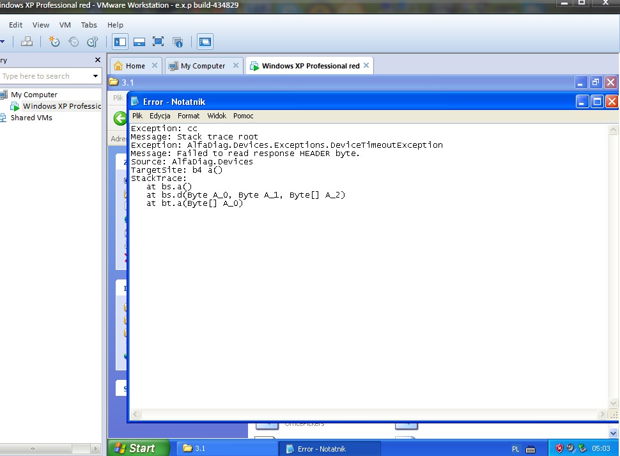Image resolution: width=620 pixels, height=456 pixels.
Task: Select Shared VMs in library tree
Action: (31, 118)
